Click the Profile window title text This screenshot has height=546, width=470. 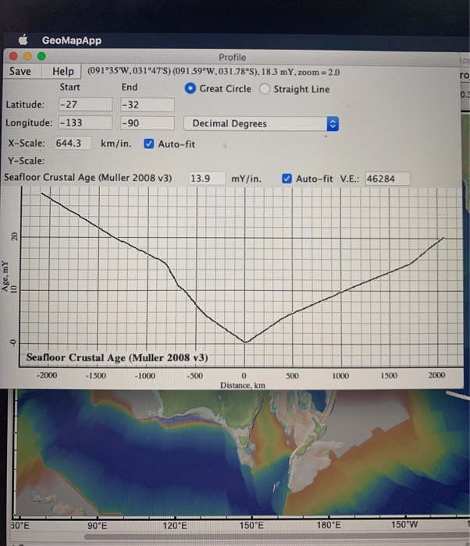232,57
